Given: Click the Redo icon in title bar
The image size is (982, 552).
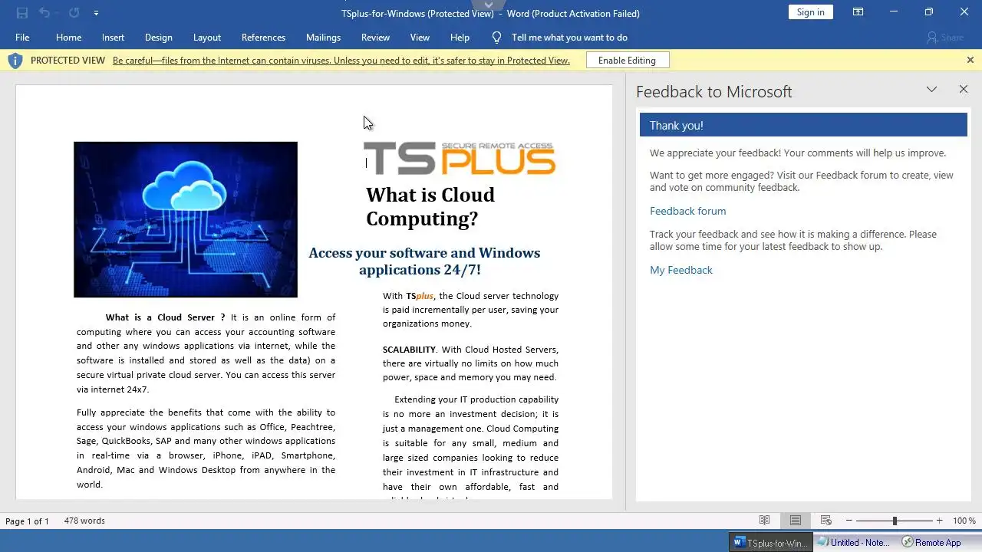Looking at the screenshot, I should click(74, 12).
